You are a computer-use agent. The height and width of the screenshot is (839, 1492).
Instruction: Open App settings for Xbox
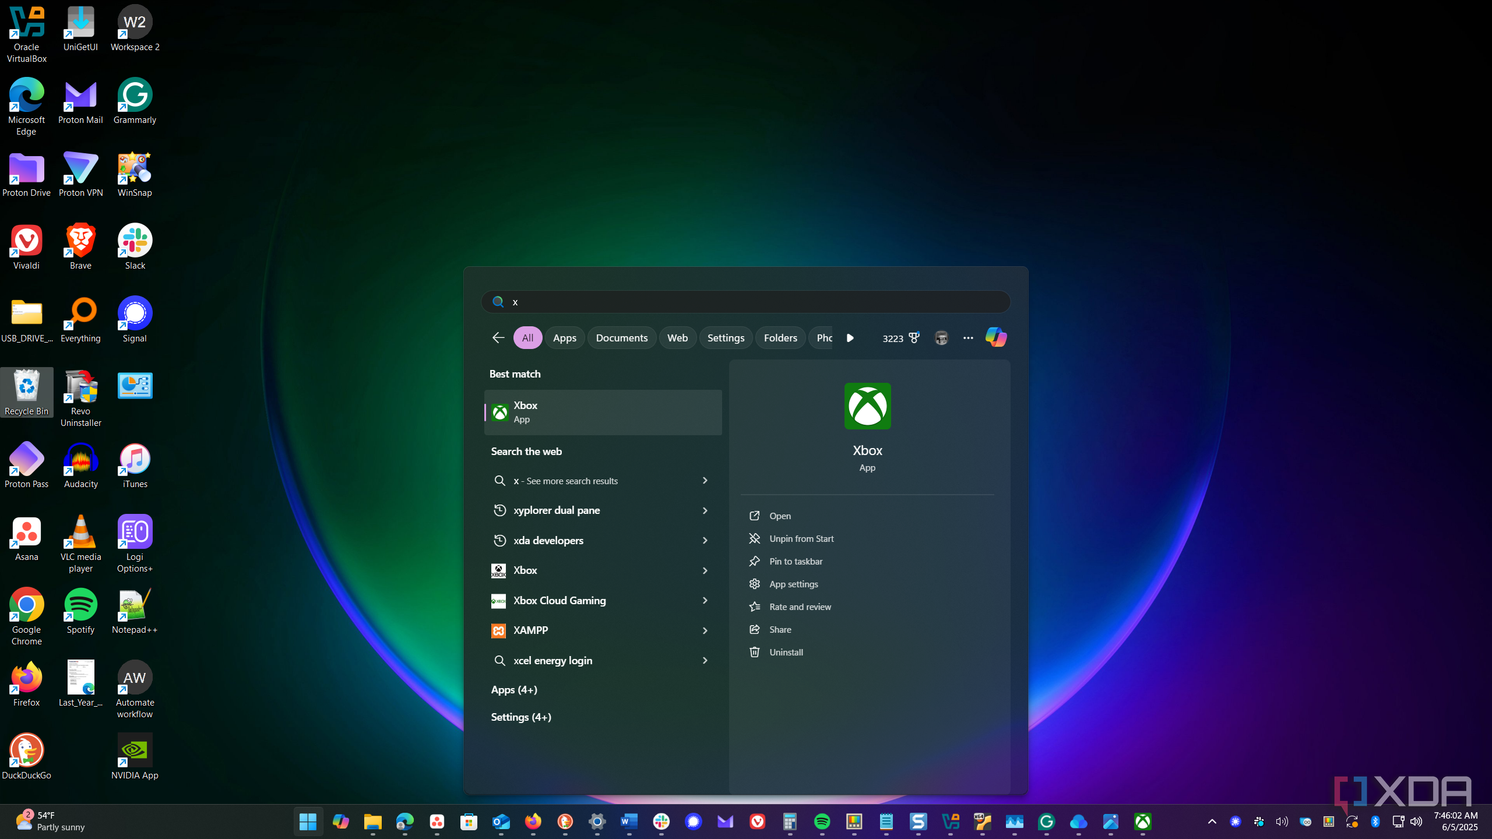[793, 584]
